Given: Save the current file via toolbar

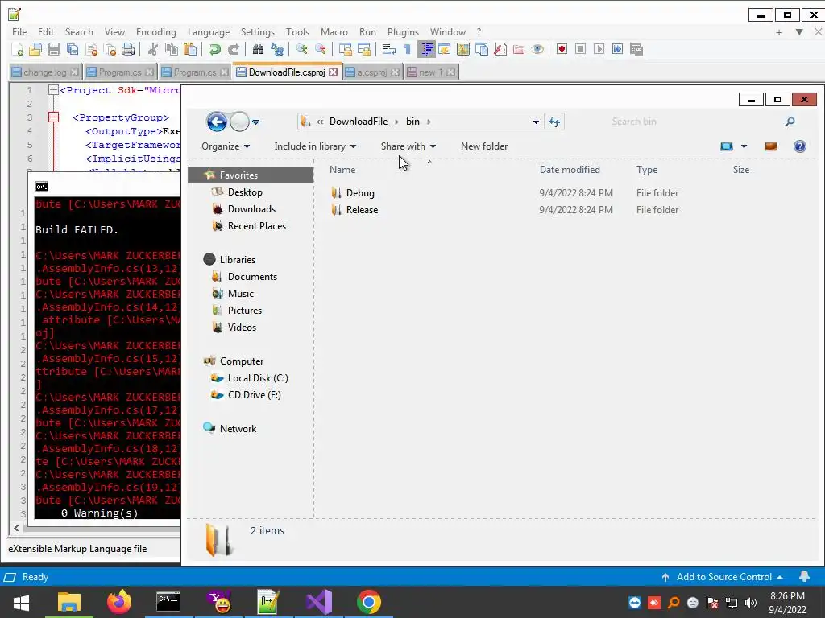Looking at the screenshot, I should (54, 49).
